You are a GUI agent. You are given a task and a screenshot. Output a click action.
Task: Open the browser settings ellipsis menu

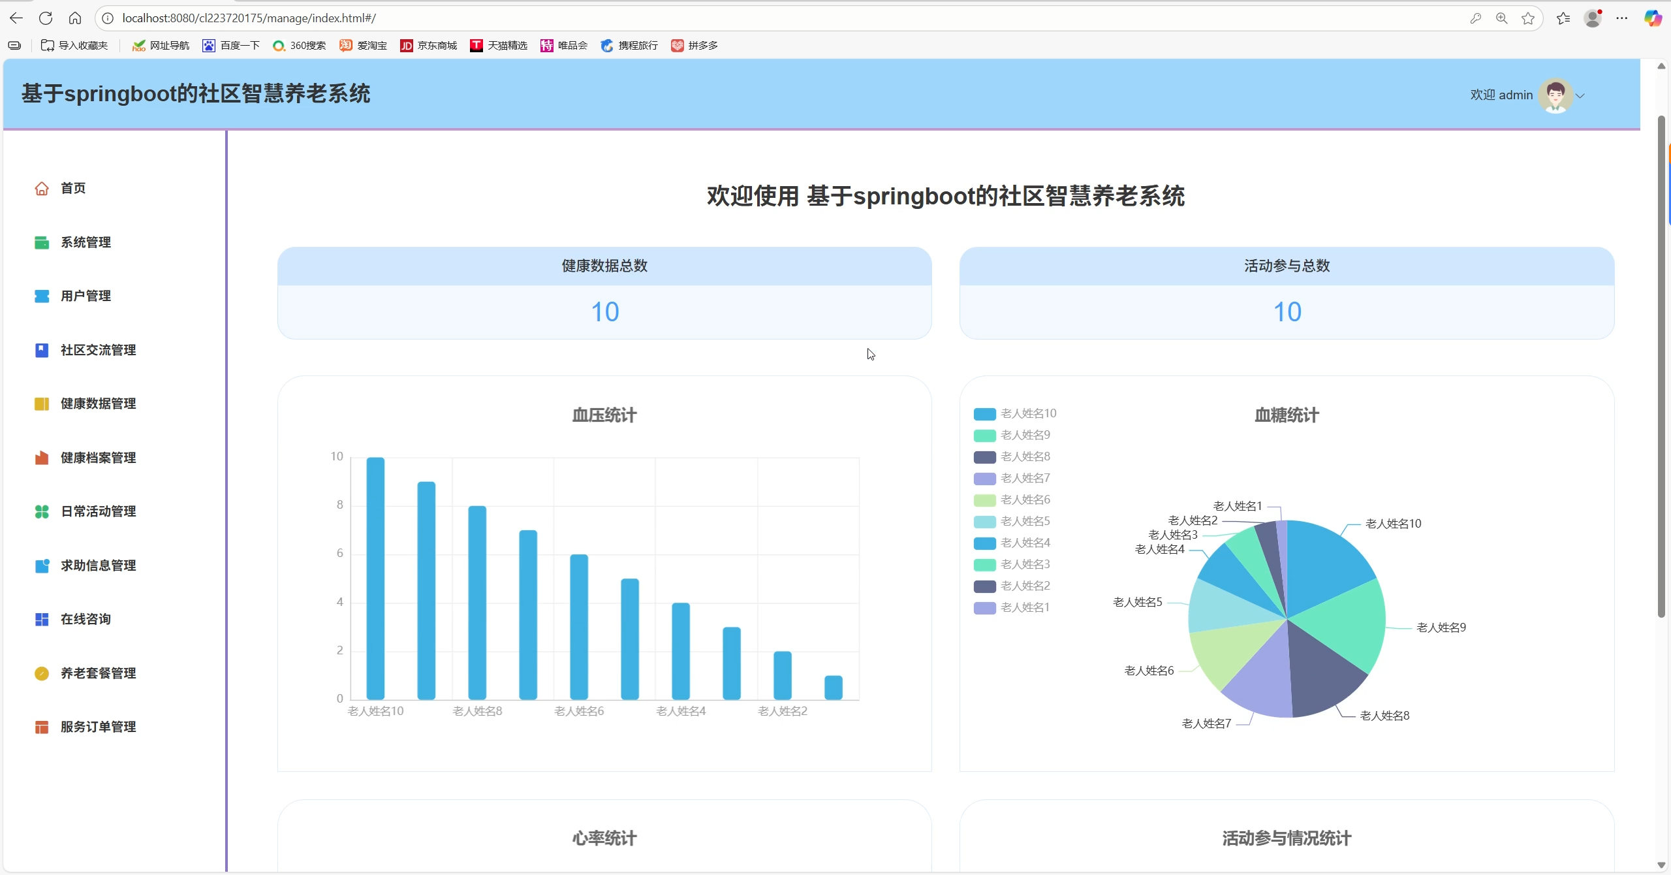[x=1622, y=18]
